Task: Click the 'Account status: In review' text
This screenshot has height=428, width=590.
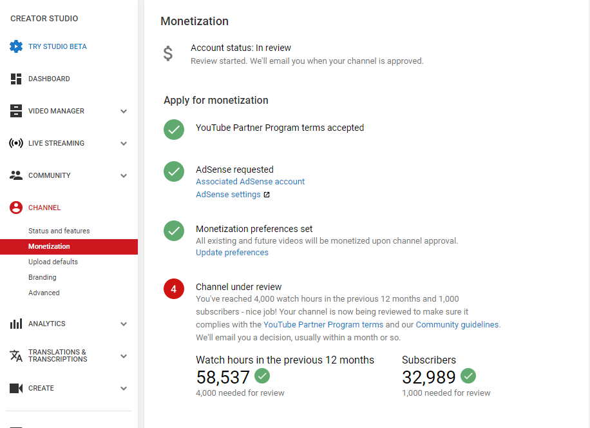Action: (x=241, y=48)
